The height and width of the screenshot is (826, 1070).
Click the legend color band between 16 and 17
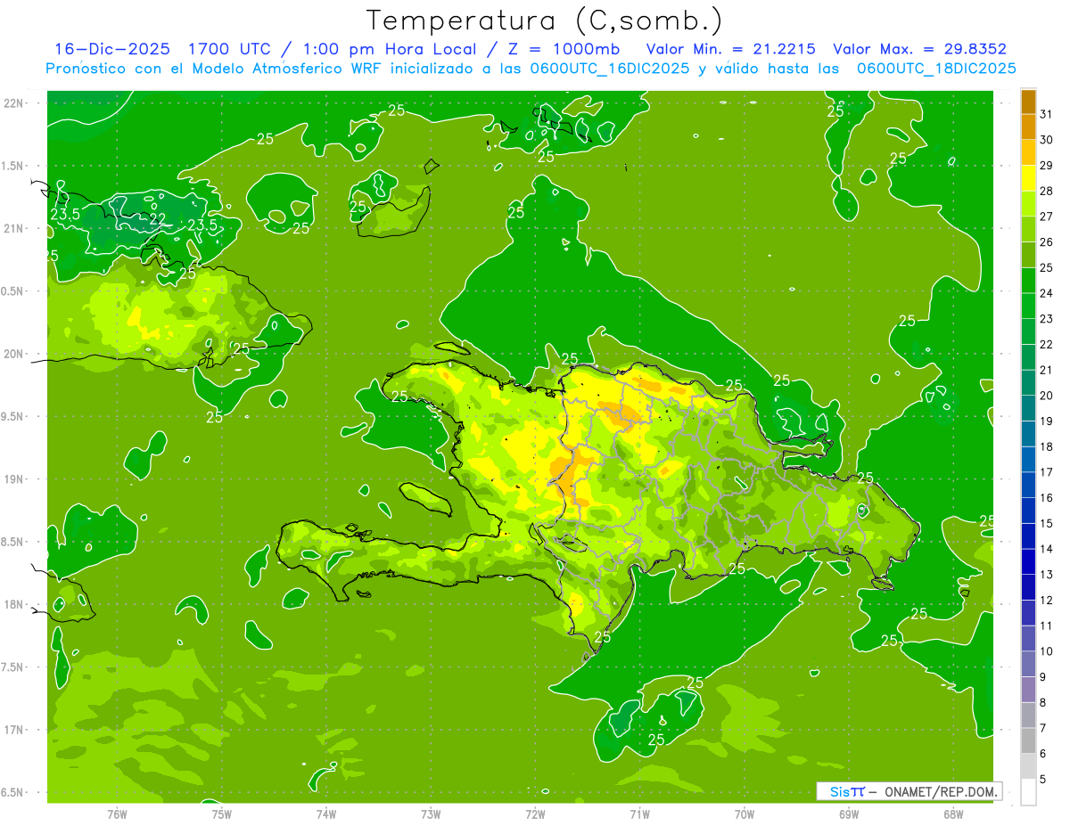tap(1028, 485)
